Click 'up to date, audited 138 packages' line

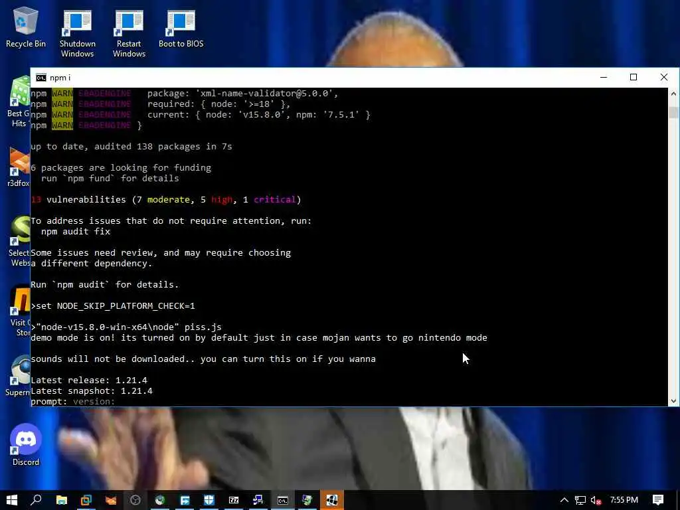[131, 147]
